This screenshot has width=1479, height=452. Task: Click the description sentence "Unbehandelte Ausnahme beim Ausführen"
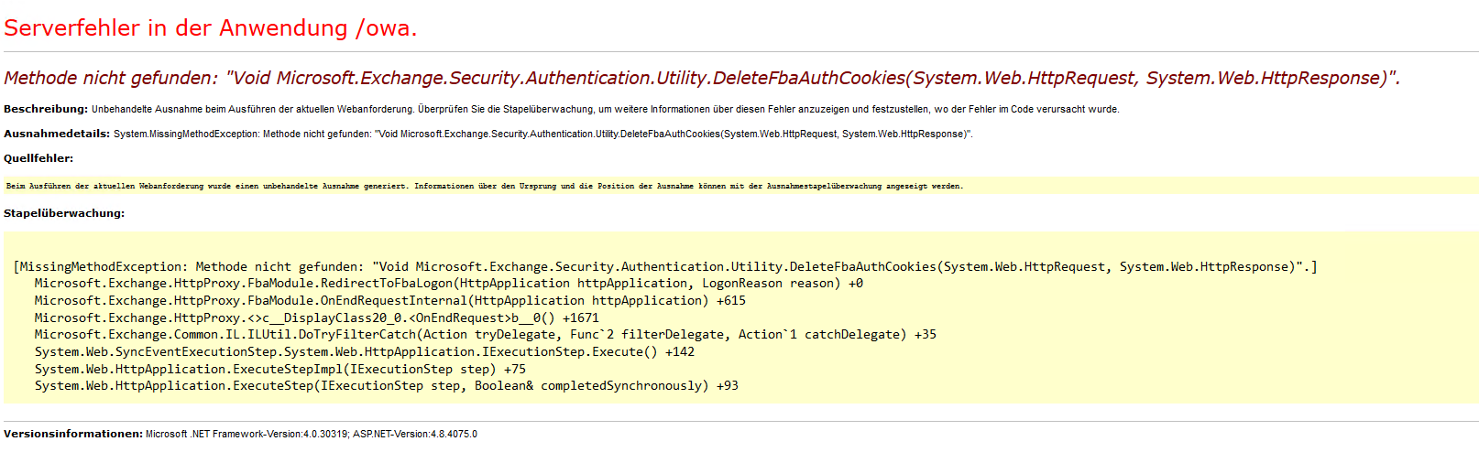(606, 109)
